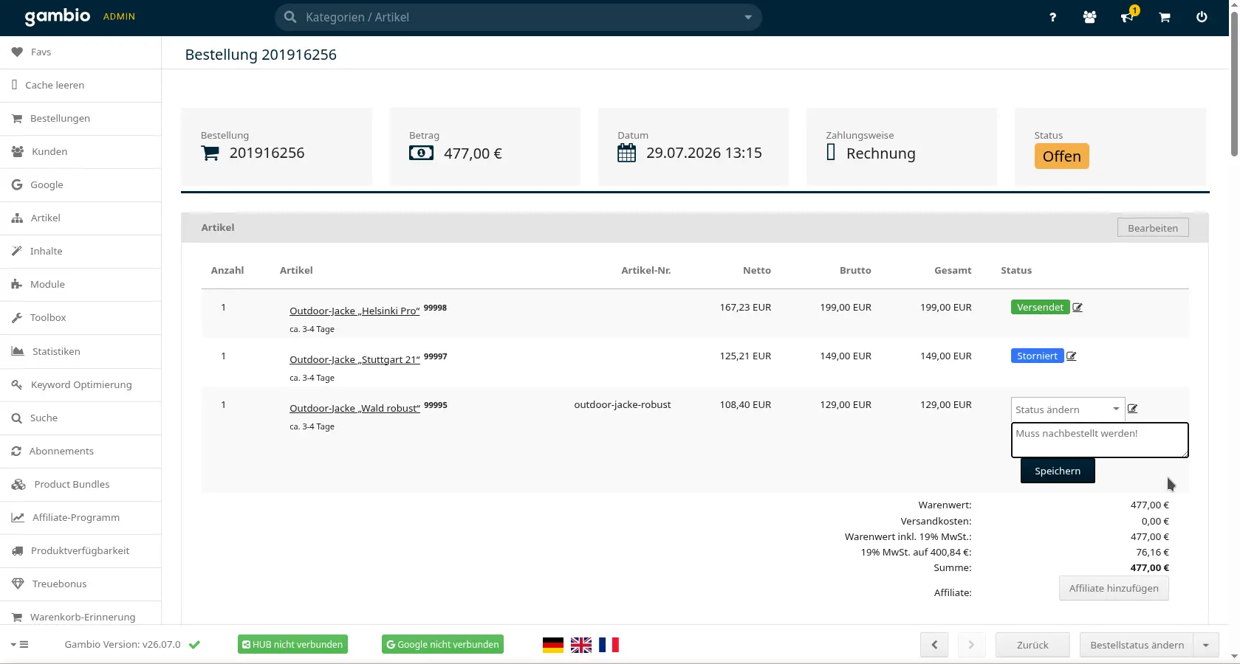The height and width of the screenshot is (664, 1240).
Task: Click Cache leeren in sidebar
Action: click(81, 86)
